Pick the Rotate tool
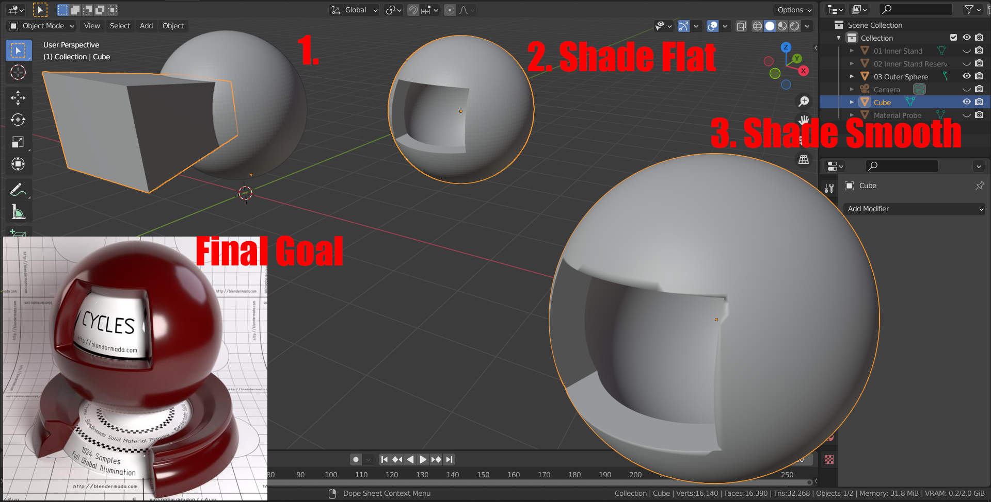This screenshot has width=991, height=502. (18, 120)
